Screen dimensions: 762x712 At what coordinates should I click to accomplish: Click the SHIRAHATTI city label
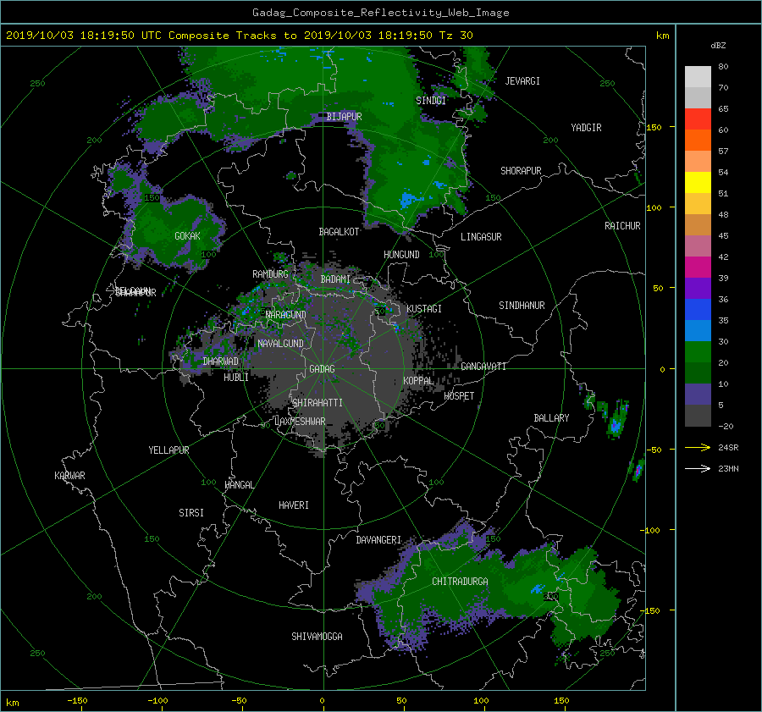click(x=317, y=403)
